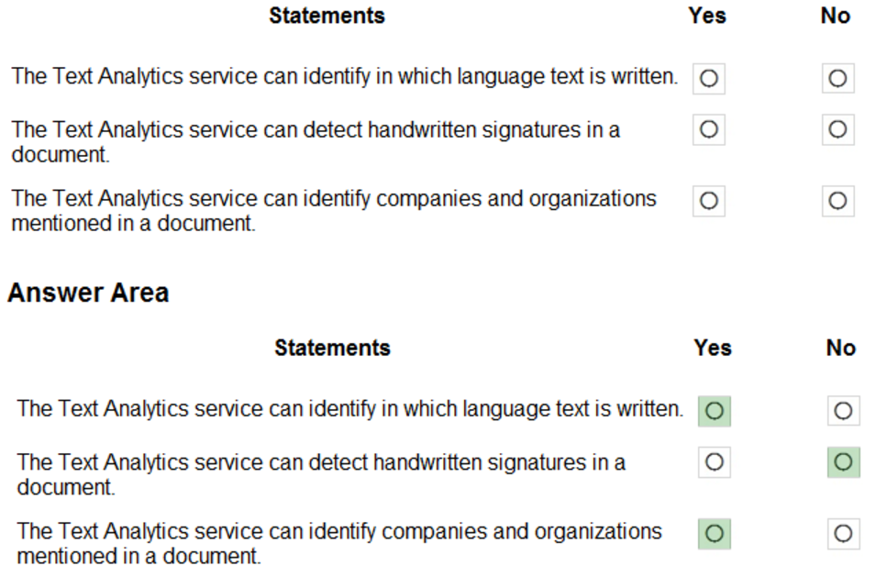The width and height of the screenshot is (887, 577).
Task: Click the Statements header under Answer Area
Action: 332,348
